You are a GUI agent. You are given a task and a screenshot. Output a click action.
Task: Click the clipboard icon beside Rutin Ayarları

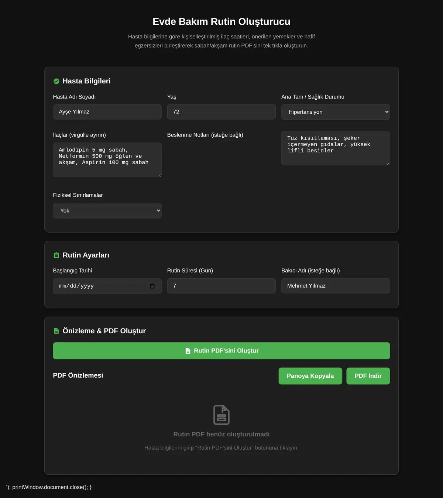tap(56, 255)
